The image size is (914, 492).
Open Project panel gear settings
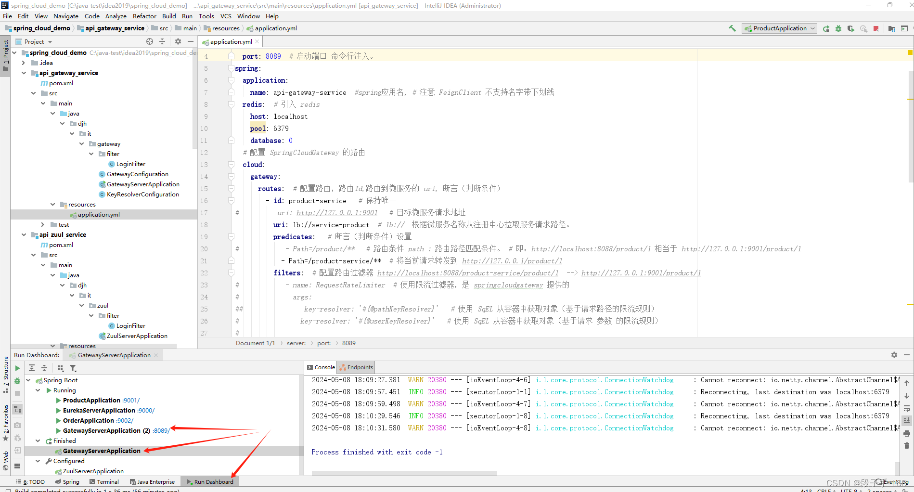(x=178, y=41)
